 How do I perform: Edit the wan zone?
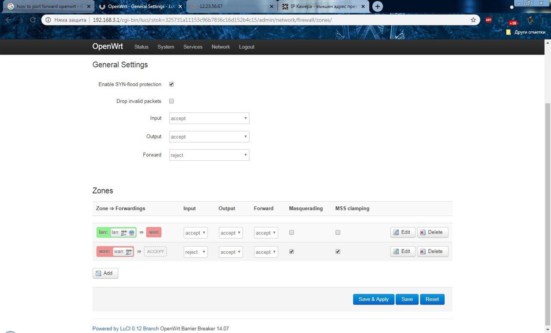[402, 252]
